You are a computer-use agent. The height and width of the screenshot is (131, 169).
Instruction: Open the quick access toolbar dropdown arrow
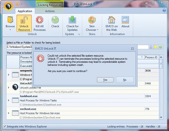tap(22, 4)
